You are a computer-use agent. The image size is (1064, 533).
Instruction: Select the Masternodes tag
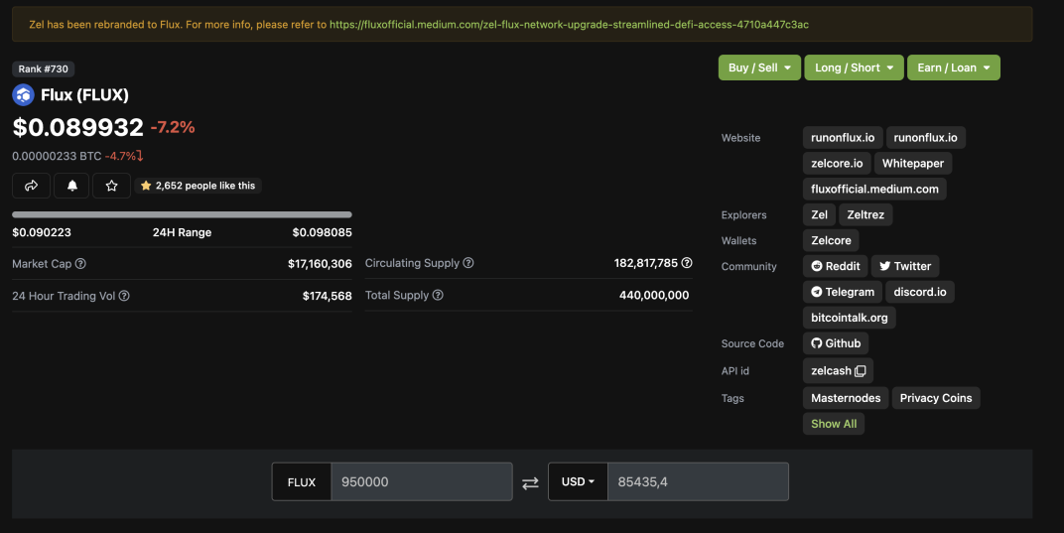[846, 398]
